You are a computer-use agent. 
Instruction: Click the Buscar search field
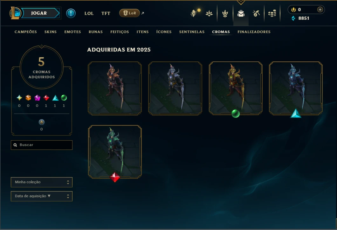pos(41,145)
